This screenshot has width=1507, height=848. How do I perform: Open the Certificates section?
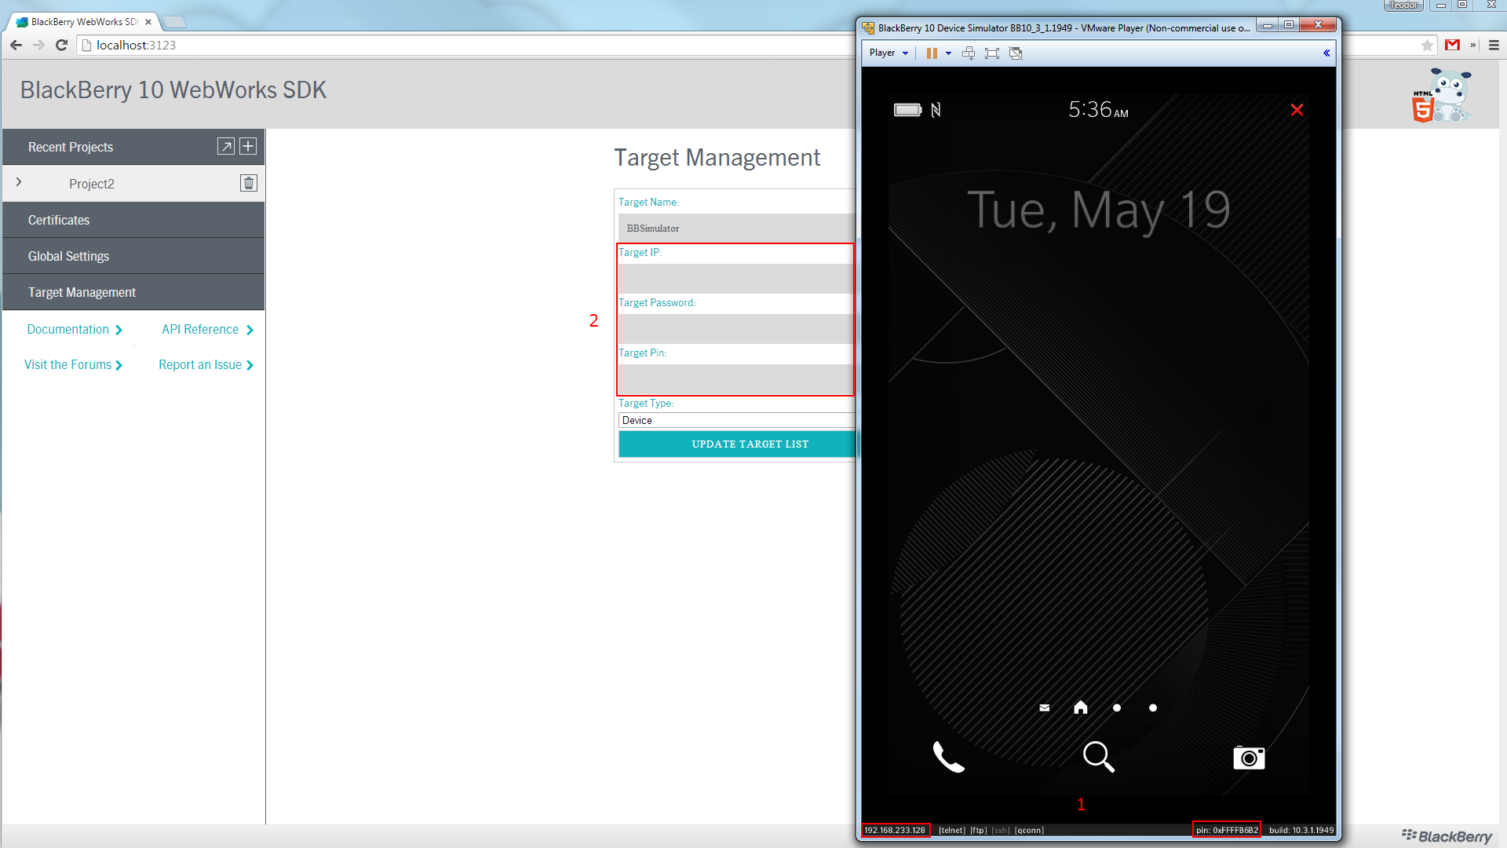[133, 220]
